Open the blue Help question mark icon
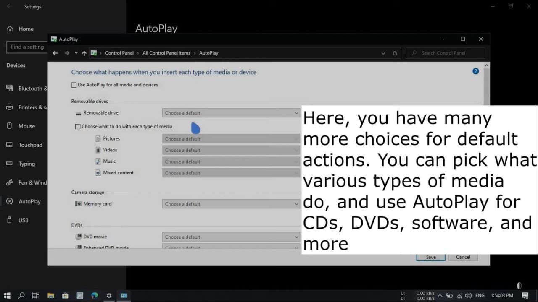The height and width of the screenshot is (302, 538). [x=475, y=71]
